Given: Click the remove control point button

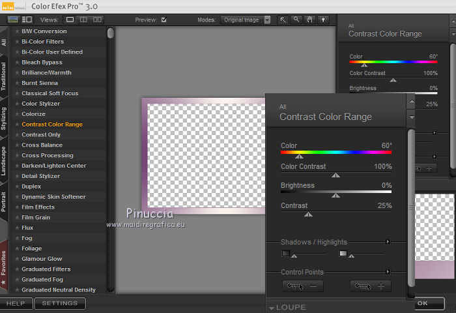Looking at the screenshot, I should [303, 286].
